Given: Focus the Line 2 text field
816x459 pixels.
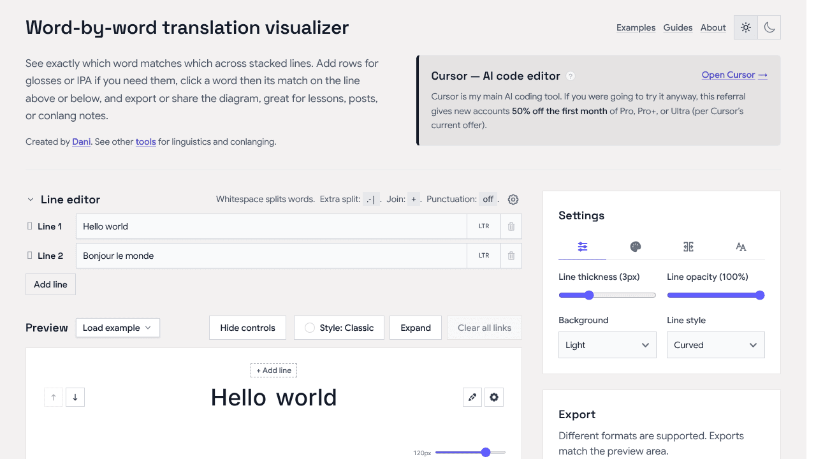Looking at the screenshot, I should [272, 256].
